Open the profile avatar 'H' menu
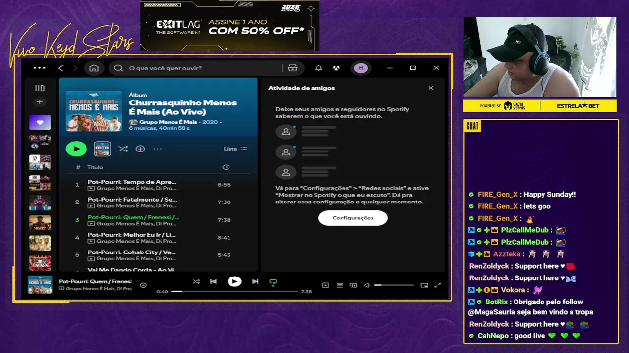 361,68
